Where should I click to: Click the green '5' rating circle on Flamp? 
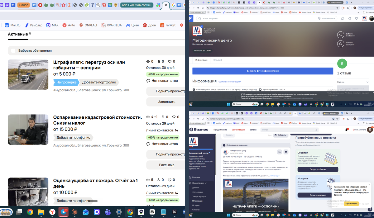click(342, 64)
